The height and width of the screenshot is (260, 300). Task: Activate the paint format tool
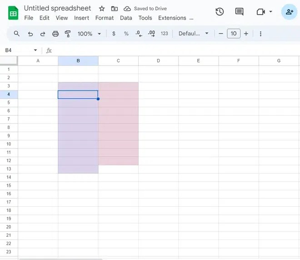tap(68, 34)
